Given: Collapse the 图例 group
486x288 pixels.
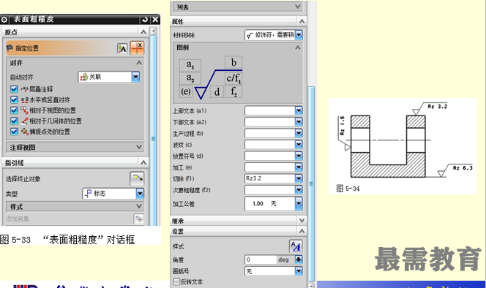Looking at the screenshot, I should [x=298, y=48].
